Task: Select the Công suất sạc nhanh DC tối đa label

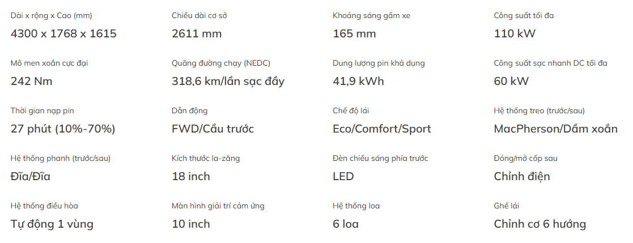Action: pyautogui.click(x=550, y=63)
